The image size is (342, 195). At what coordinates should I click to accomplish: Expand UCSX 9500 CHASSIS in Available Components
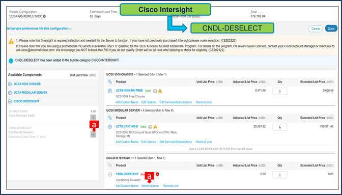[x=10, y=84]
